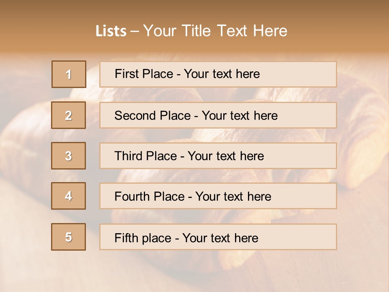Click the number 3 box

[x=68, y=156]
